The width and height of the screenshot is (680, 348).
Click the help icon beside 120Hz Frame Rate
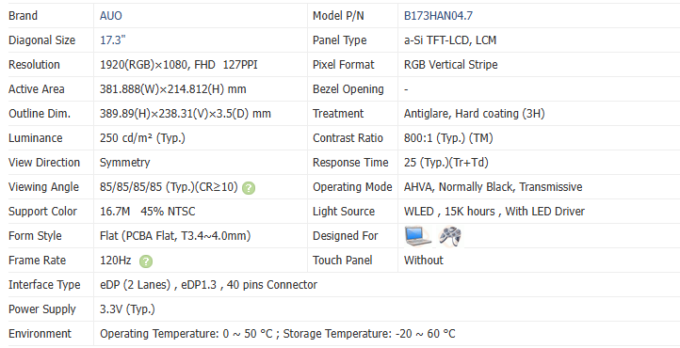tap(146, 261)
